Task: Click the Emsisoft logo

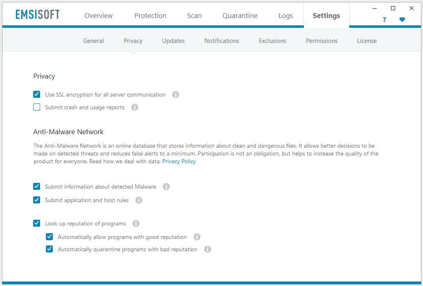Action: 38,15
